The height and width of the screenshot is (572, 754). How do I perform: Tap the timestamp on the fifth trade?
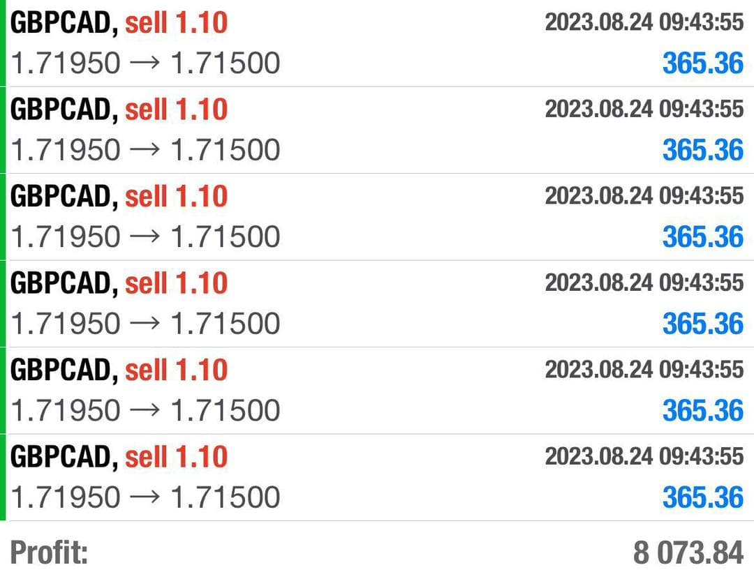[644, 370]
